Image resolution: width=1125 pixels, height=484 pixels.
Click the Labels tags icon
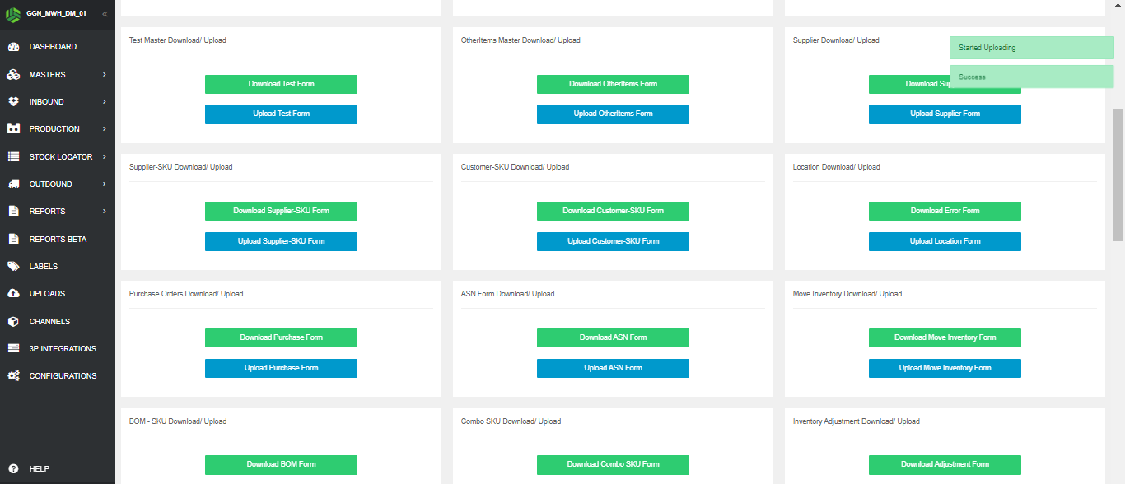[x=13, y=267]
